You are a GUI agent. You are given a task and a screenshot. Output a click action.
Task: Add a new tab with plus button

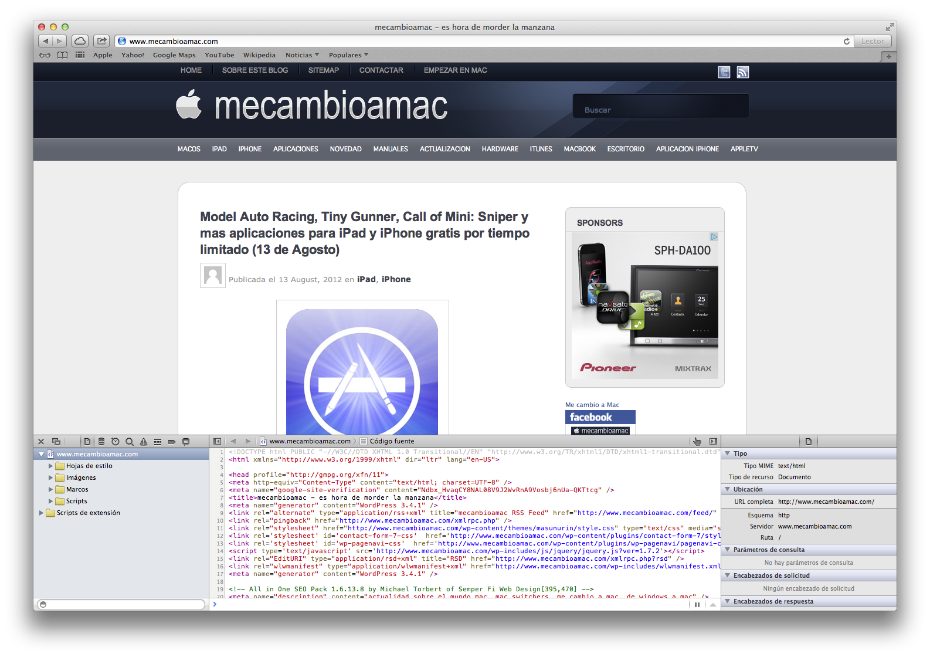888,56
